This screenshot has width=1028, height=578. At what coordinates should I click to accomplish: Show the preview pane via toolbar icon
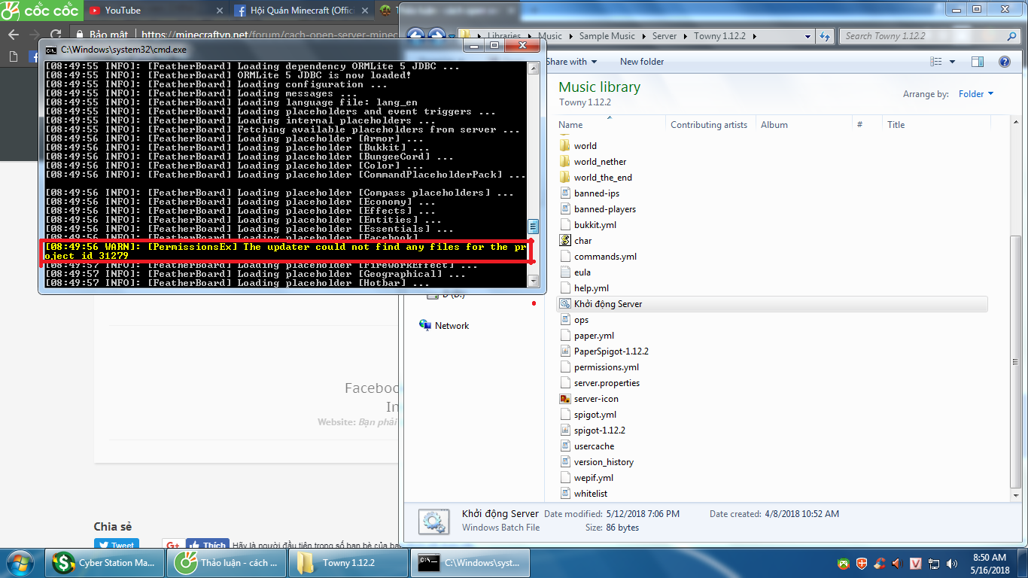tap(977, 62)
